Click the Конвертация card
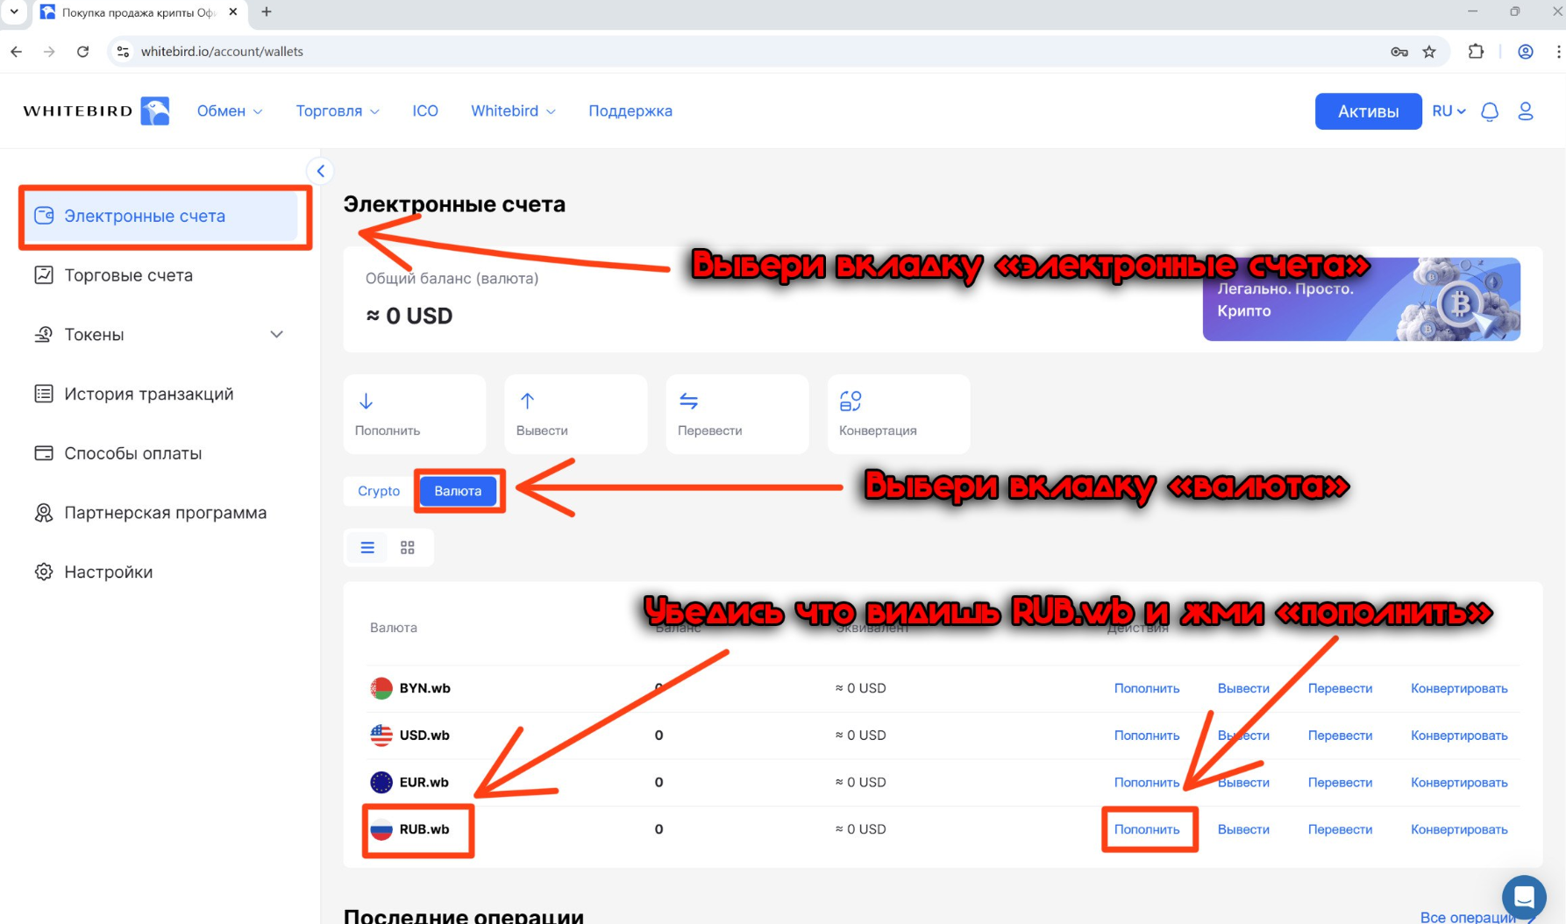Screen dimensions: 1566x924 pyautogui.click(x=899, y=414)
